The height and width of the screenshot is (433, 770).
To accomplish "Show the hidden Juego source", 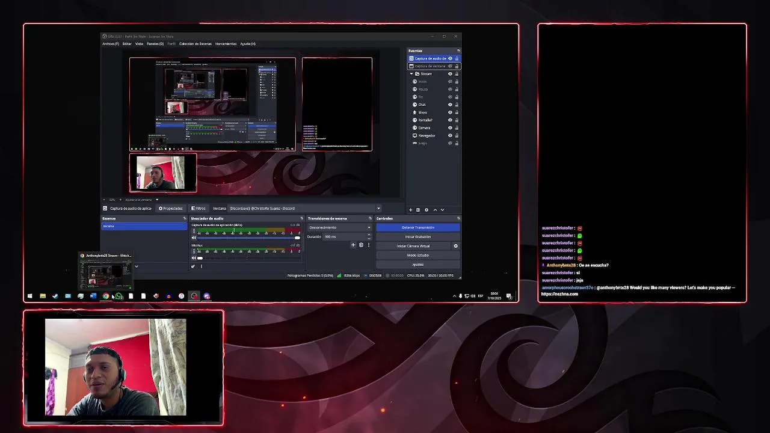I will coord(450,143).
